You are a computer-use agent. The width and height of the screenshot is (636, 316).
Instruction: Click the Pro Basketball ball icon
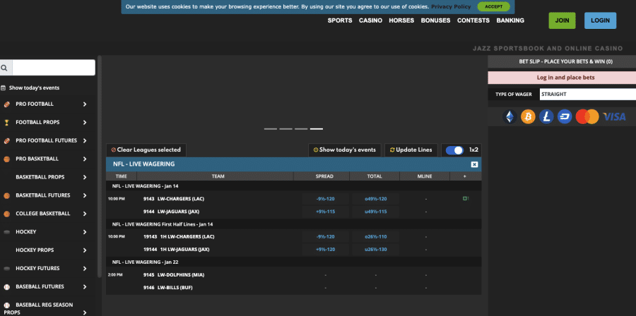coord(6,159)
